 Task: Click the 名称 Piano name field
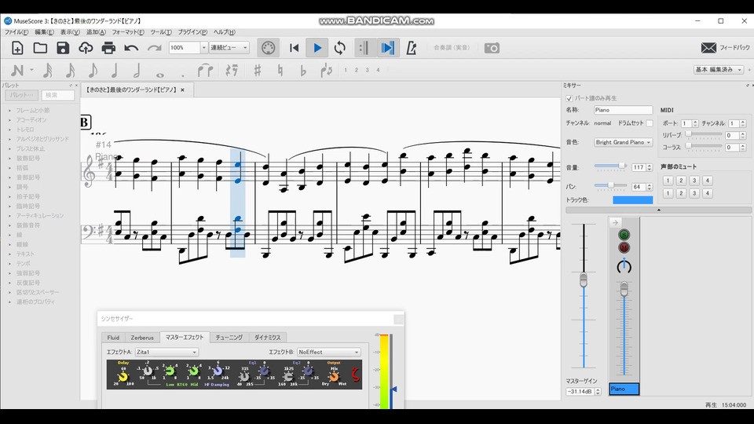pos(623,110)
